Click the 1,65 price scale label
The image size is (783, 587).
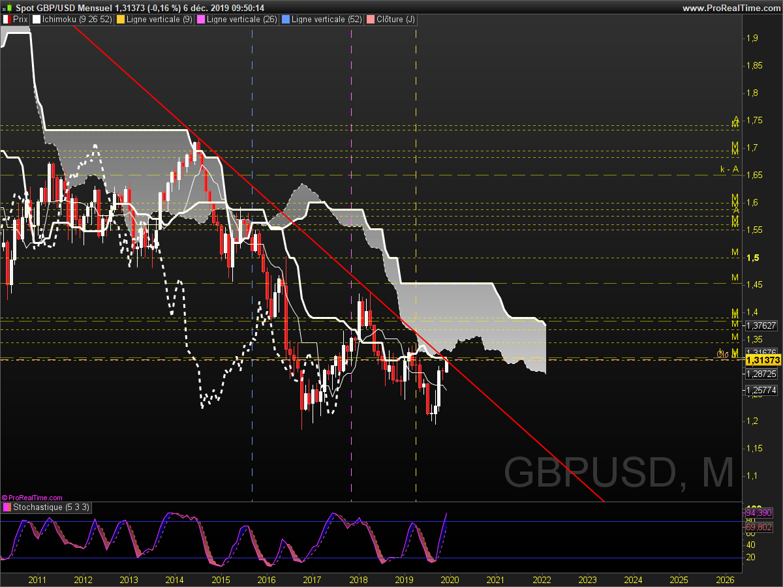(x=754, y=175)
